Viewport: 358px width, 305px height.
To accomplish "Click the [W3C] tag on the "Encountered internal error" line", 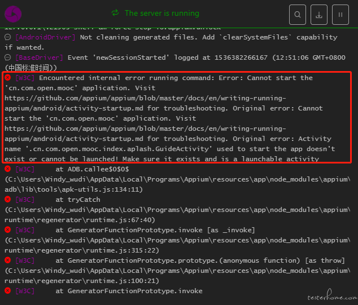I will [25, 78].
